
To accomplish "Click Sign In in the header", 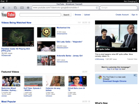I will 135,15.
